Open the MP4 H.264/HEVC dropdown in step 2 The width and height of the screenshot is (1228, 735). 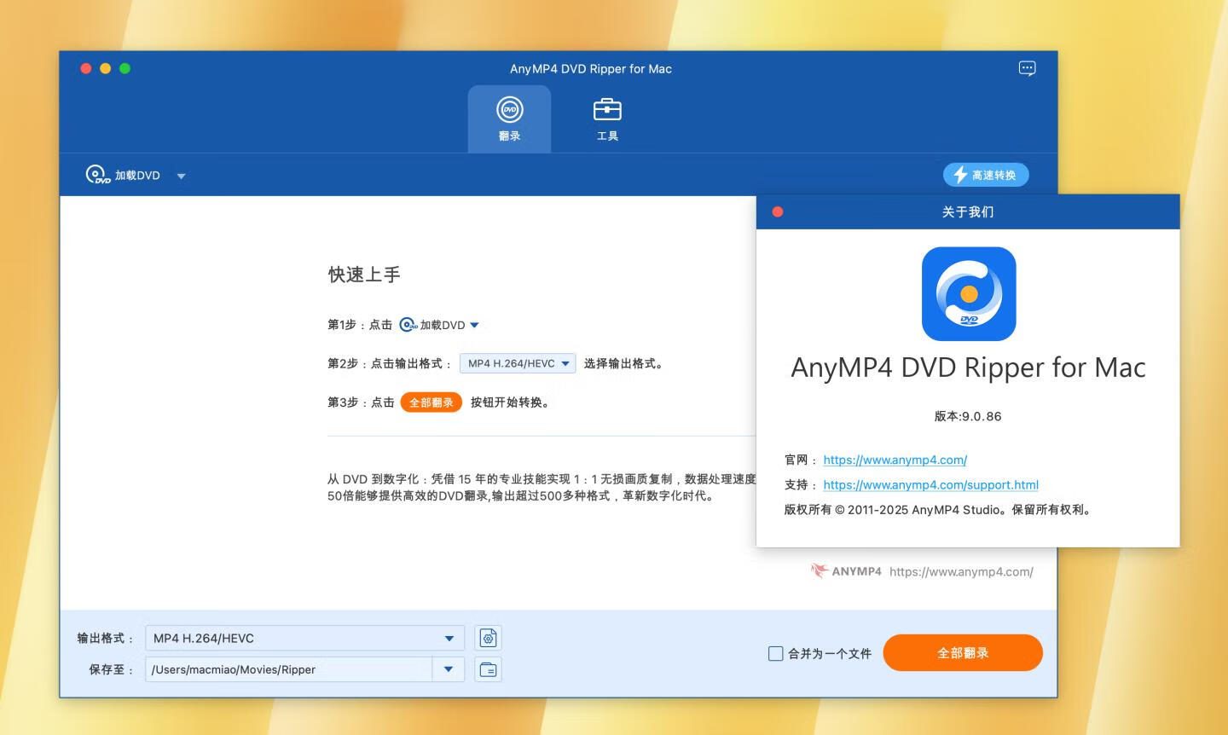click(x=518, y=363)
